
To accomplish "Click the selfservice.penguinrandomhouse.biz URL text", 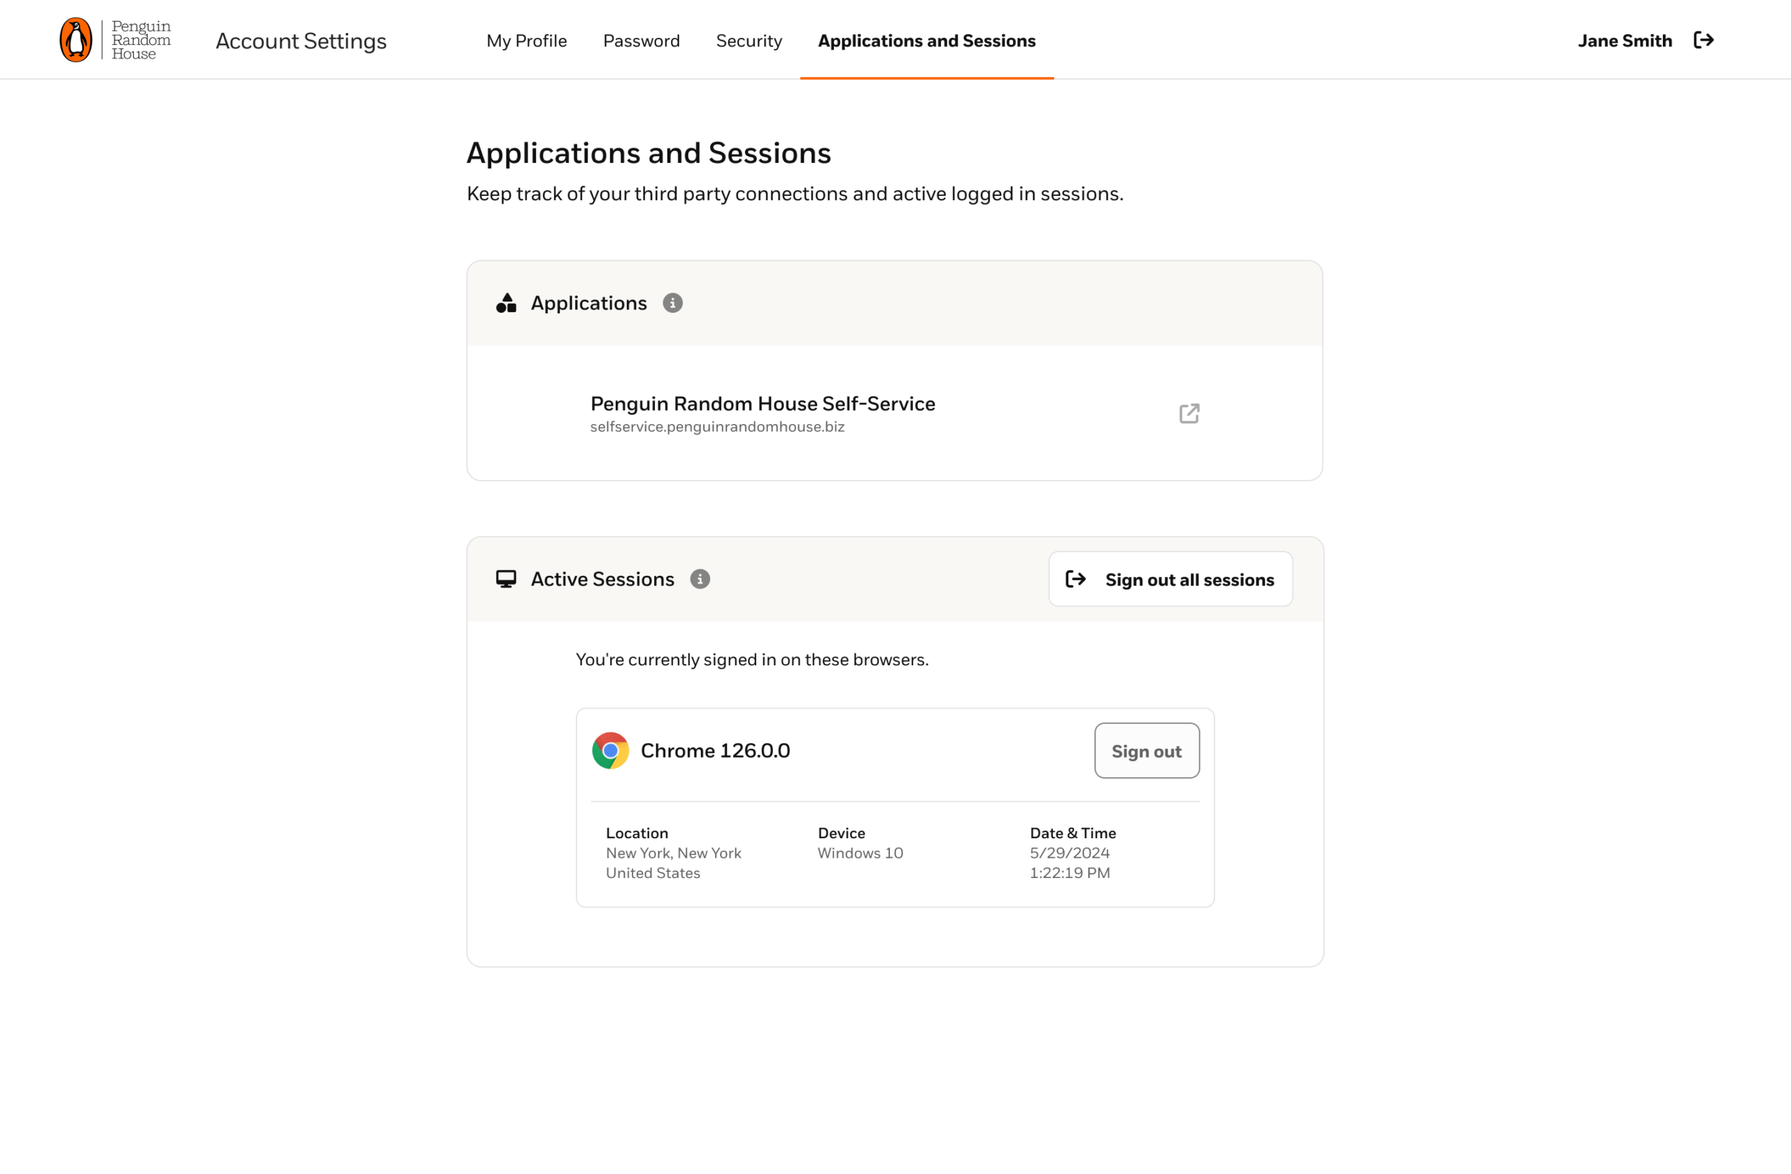I will click(716, 427).
